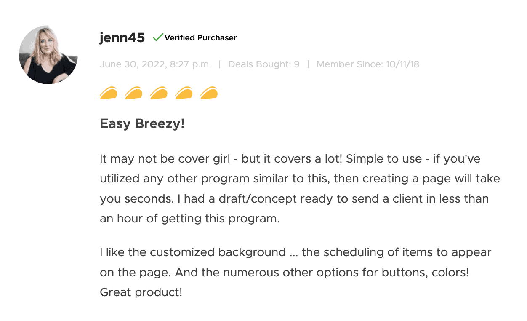Screen dimensions: 527x321
Task: Click the fifth taco rating icon
Action: (209, 92)
